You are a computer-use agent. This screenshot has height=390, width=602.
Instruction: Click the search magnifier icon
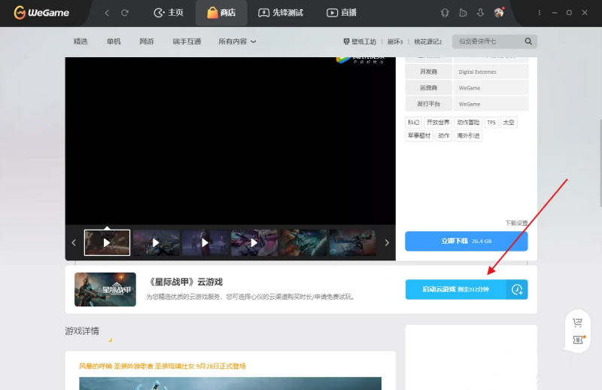click(x=529, y=41)
